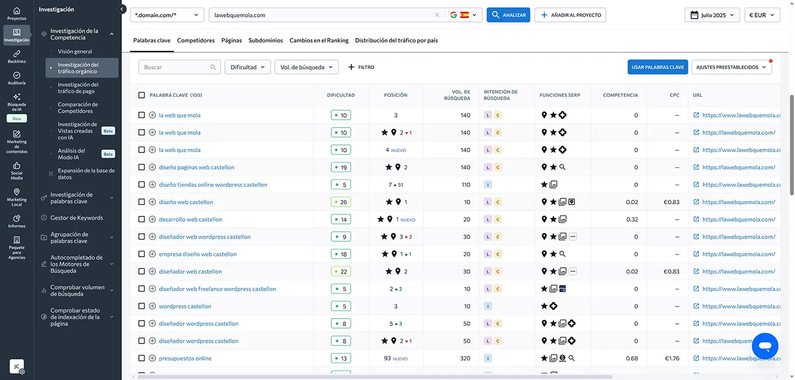Click the chat support bubble icon
Screen dimensions: 795x380
(765, 346)
